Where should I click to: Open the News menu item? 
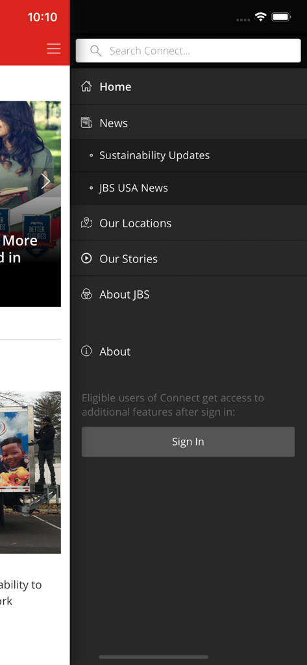[189, 123]
